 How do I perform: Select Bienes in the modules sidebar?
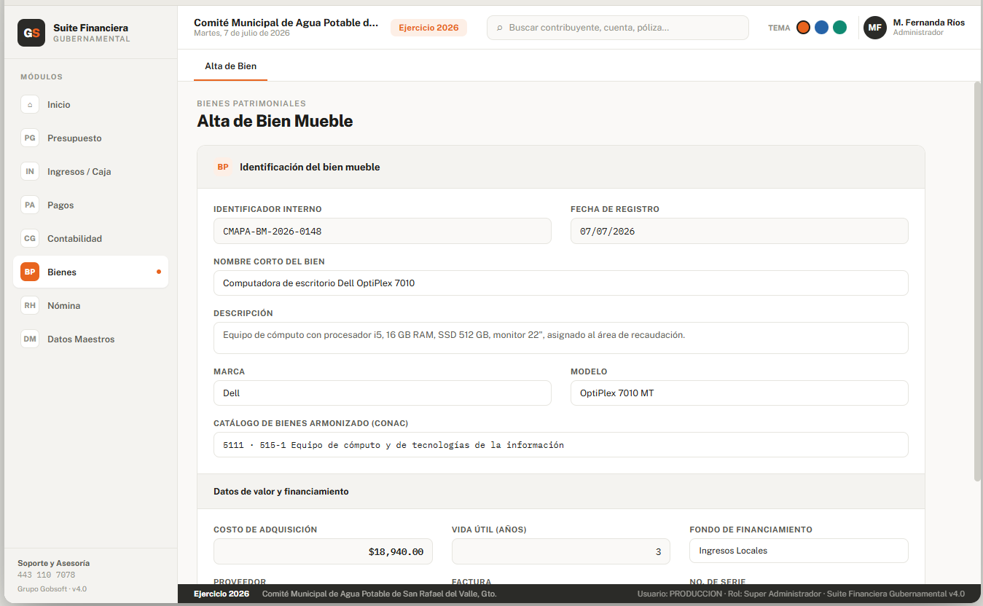(x=90, y=272)
